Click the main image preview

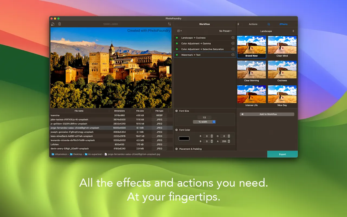point(111,68)
